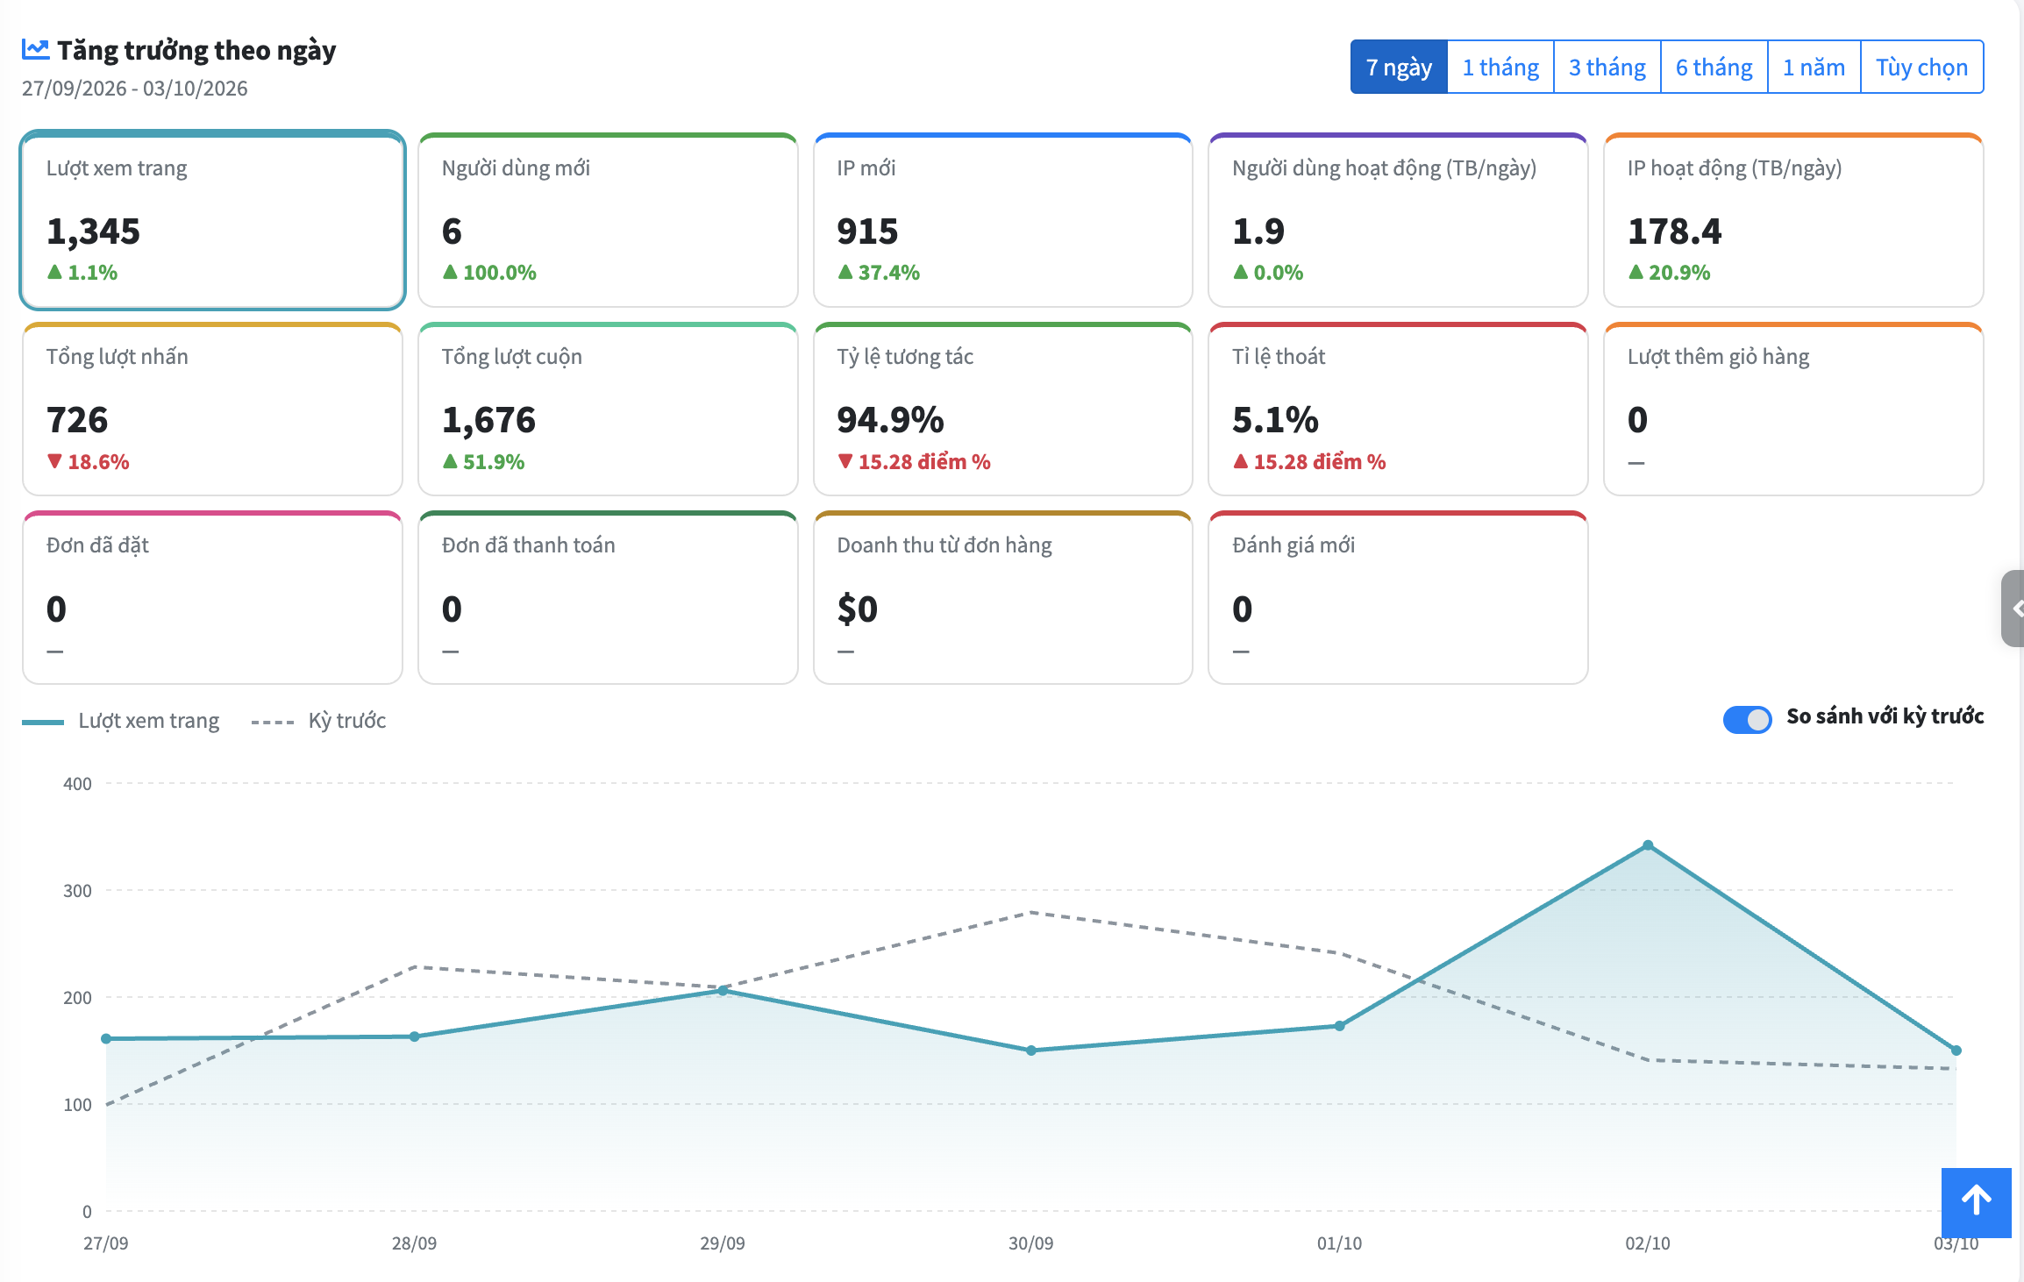This screenshot has width=2024, height=1282.
Task: Open Tùy chọn custom range
Action: click(x=1922, y=68)
